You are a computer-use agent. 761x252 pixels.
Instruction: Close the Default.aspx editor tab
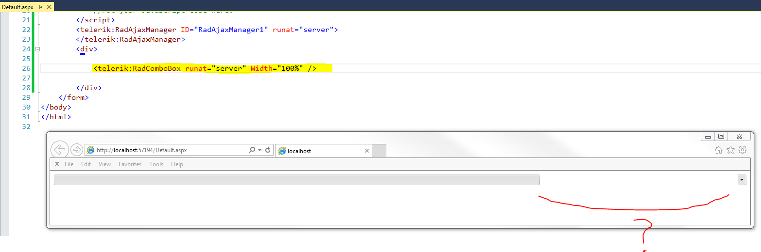point(49,8)
